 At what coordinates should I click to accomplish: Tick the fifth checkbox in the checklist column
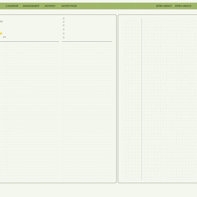click(x=64, y=33)
